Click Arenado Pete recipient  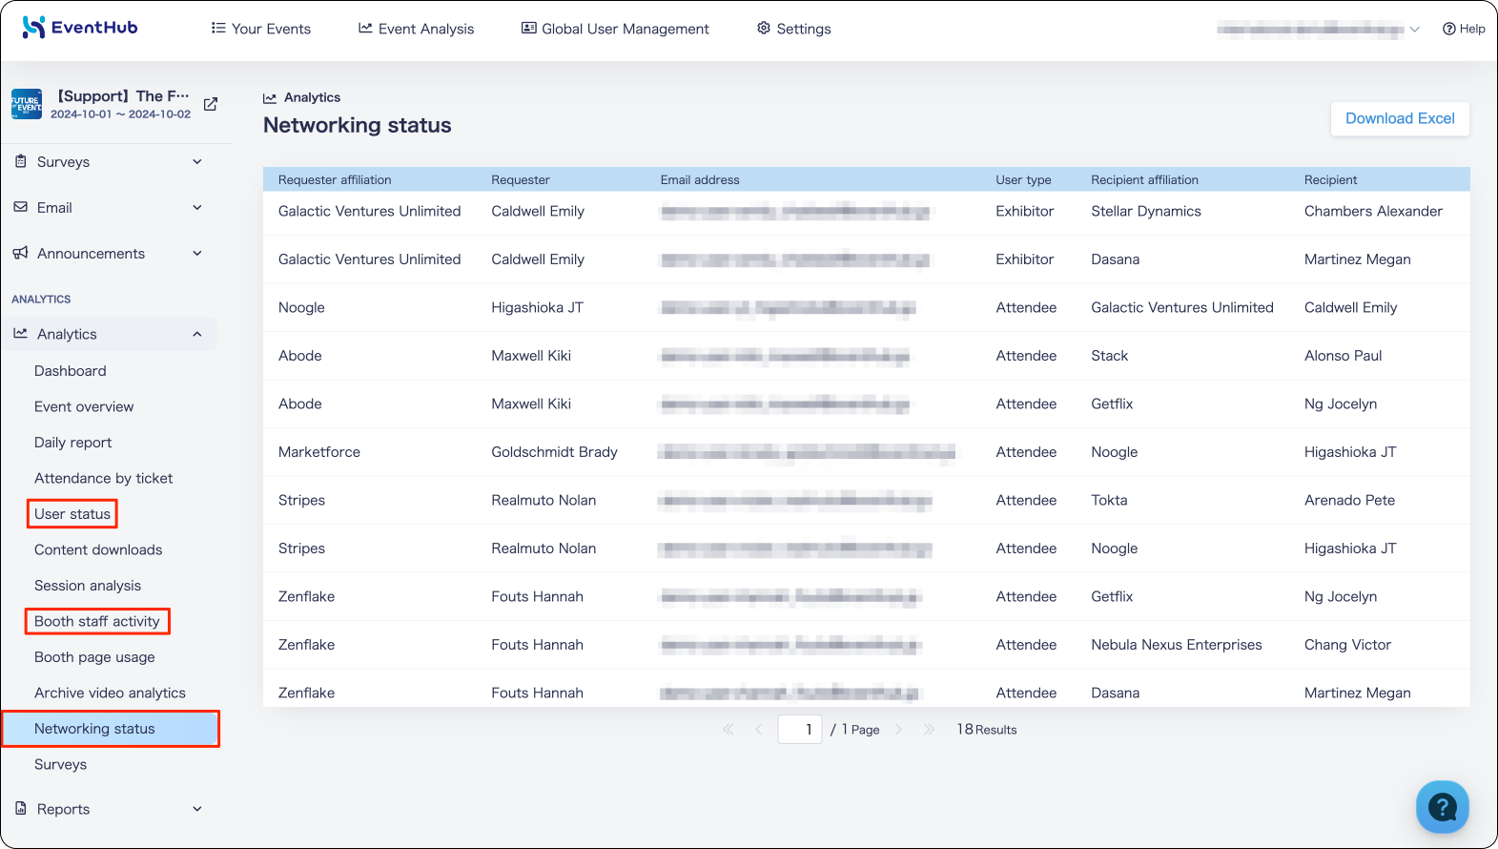tap(1349, 500)
